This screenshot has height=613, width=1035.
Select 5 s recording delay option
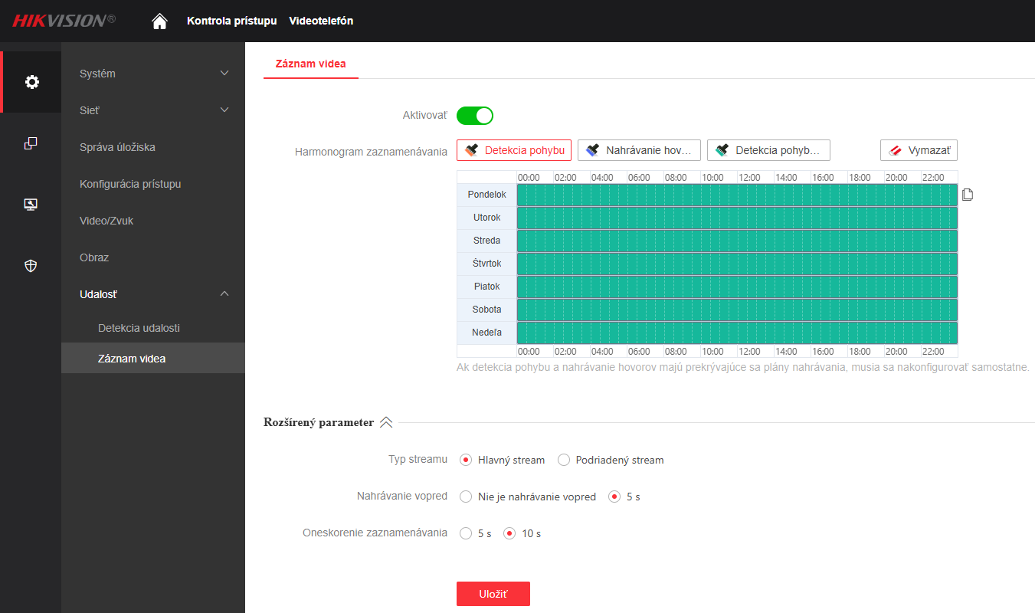(466, 533)
